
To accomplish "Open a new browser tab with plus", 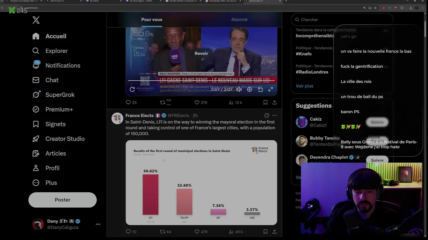I will coord(286,1).
